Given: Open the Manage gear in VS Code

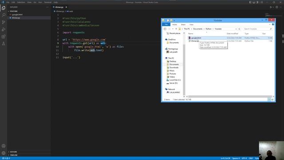Looking at the screenshot, I should click(x=4, y=153).
